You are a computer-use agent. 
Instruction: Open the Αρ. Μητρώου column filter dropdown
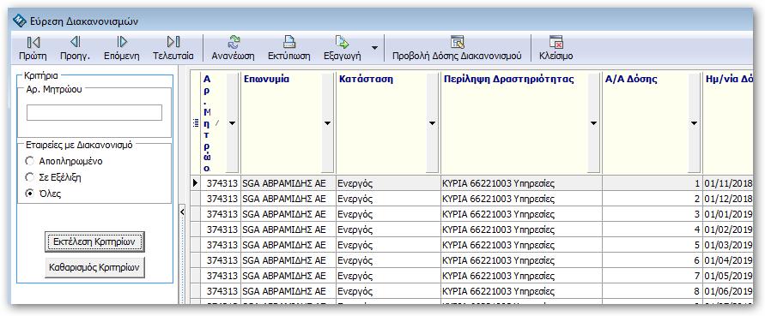[232, 123]
